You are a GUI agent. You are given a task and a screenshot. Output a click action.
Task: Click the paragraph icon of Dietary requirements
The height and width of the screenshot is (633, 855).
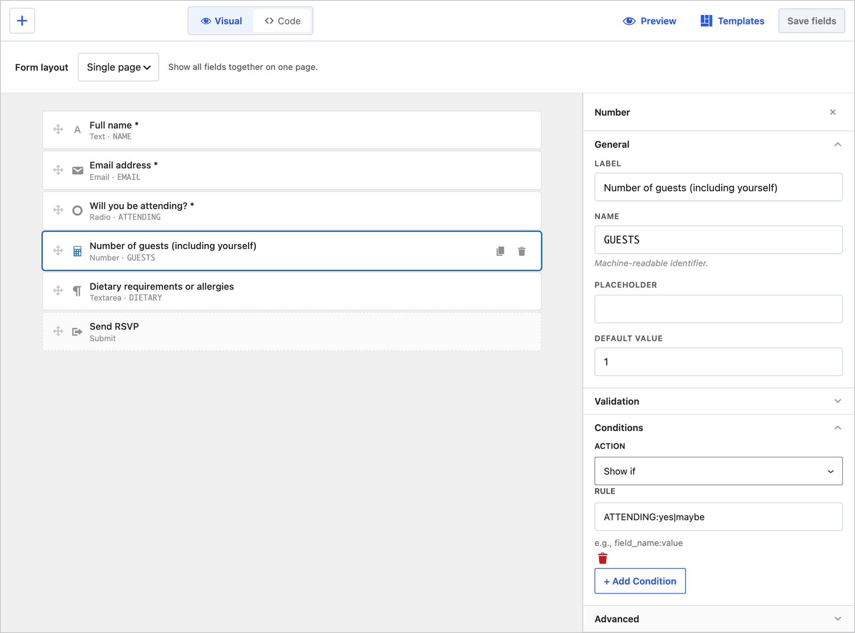77,291
